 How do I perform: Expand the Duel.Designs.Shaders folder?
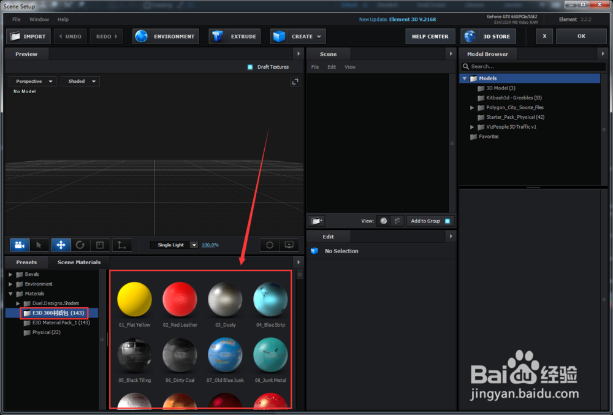click(18, 303)
